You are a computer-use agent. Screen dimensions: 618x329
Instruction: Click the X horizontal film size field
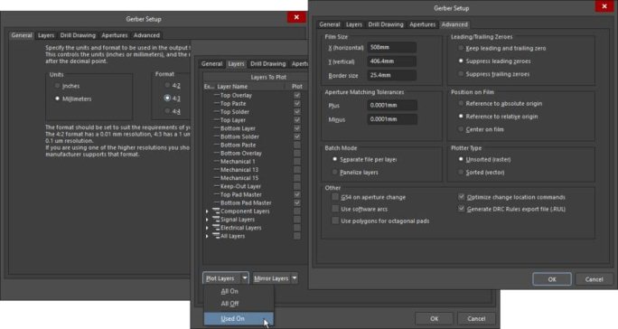pos(392,47)
